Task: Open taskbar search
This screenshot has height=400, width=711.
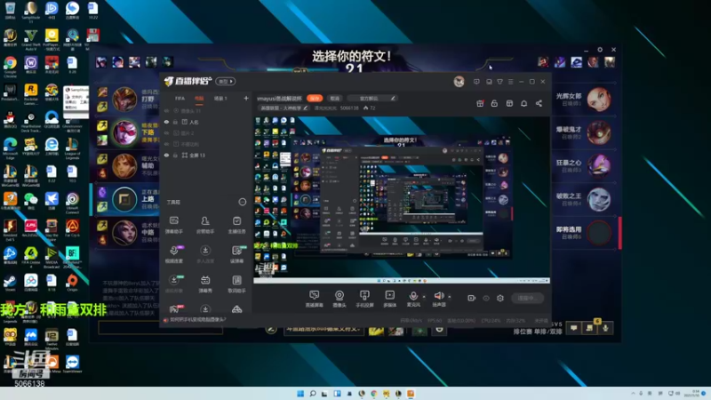Action: click(x=313, y=394)
